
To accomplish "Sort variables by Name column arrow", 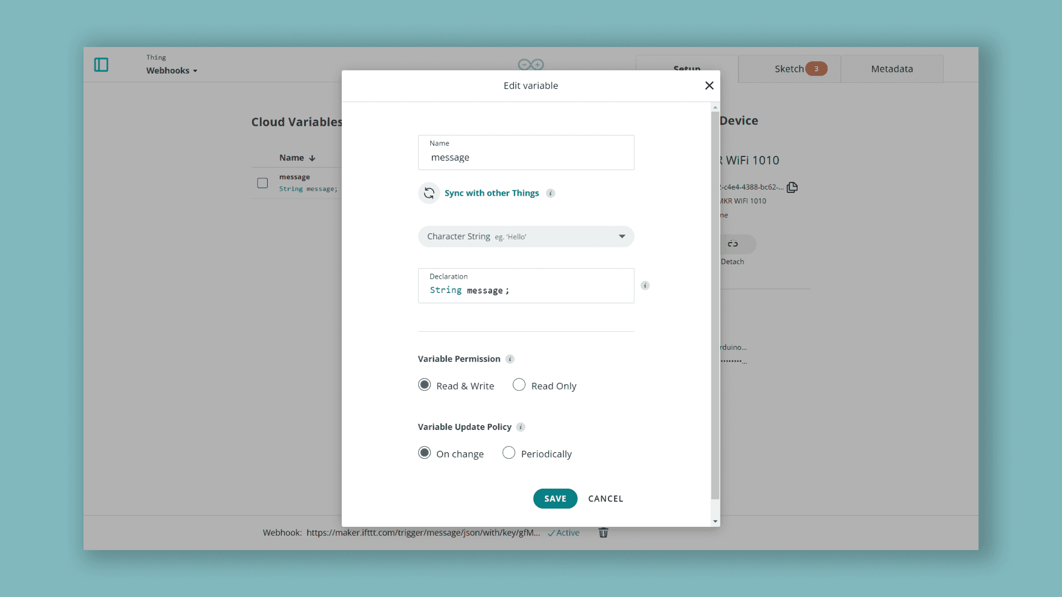I will 313,158.
